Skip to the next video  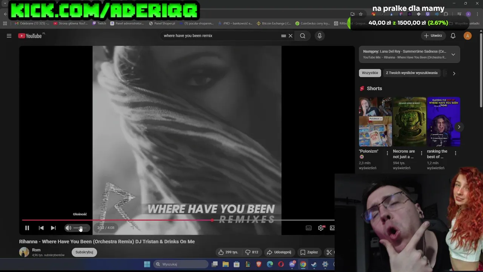[x=53, y=228]
